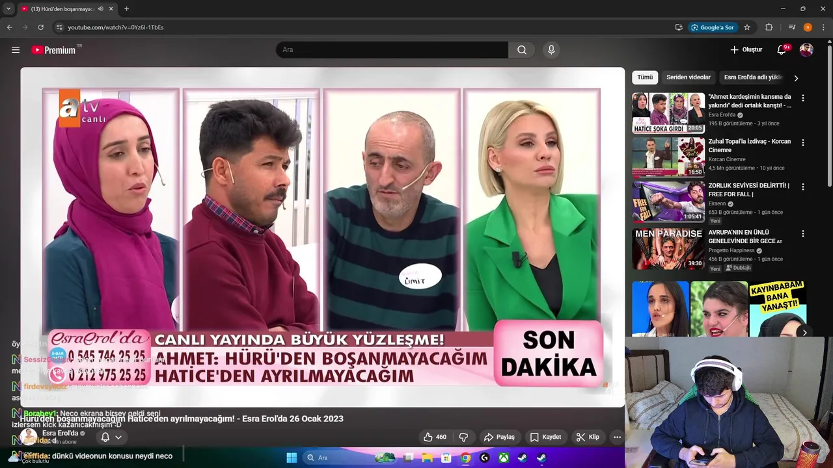
Task: Open Progetto Happiness channel link
Action: click(731, 250)
